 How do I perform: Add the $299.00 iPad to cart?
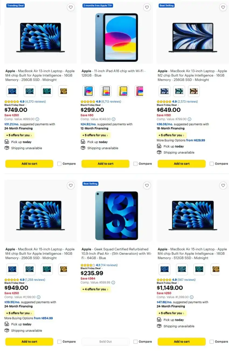point(105,164)
